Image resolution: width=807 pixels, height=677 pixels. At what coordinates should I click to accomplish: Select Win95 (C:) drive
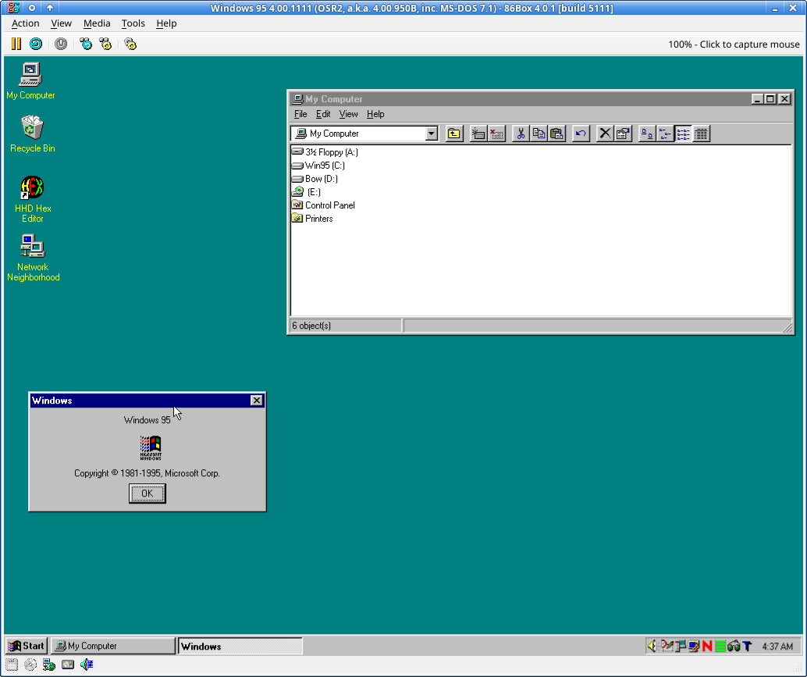[318, 166]
